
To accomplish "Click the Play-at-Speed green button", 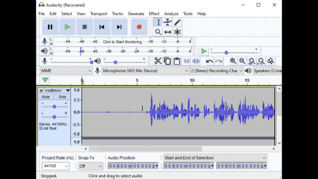I will (x=204, y=51).
